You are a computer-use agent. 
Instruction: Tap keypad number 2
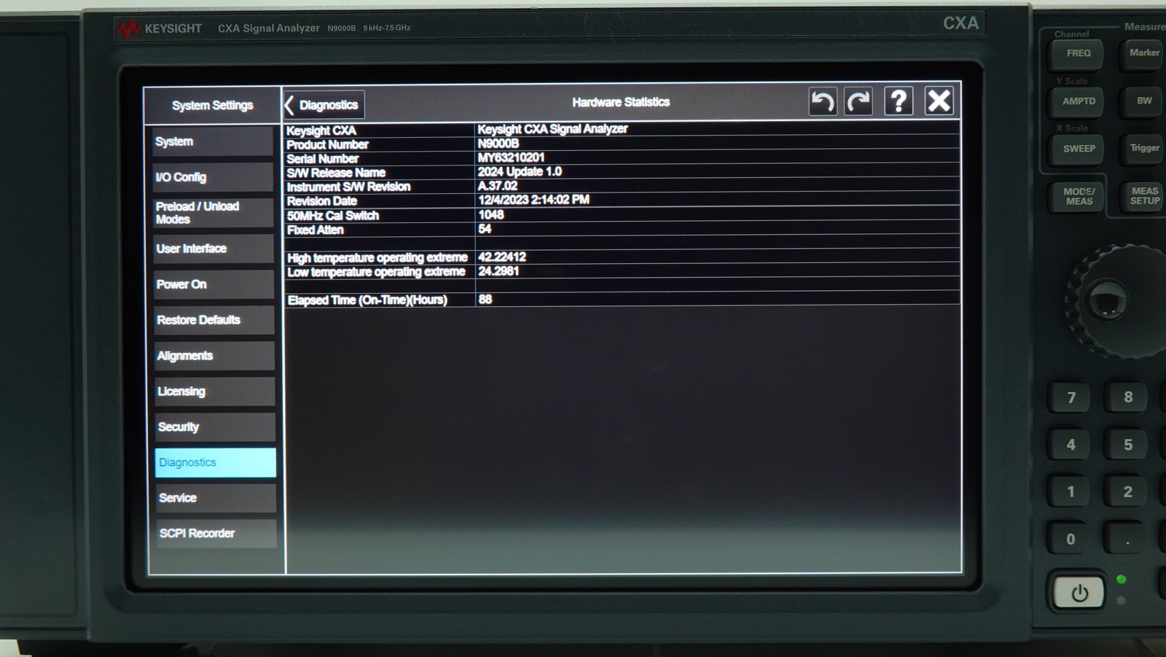click(1128, 492)
